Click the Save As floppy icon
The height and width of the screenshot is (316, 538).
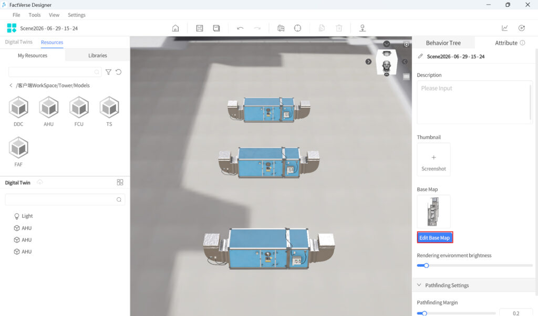[216, 28]
